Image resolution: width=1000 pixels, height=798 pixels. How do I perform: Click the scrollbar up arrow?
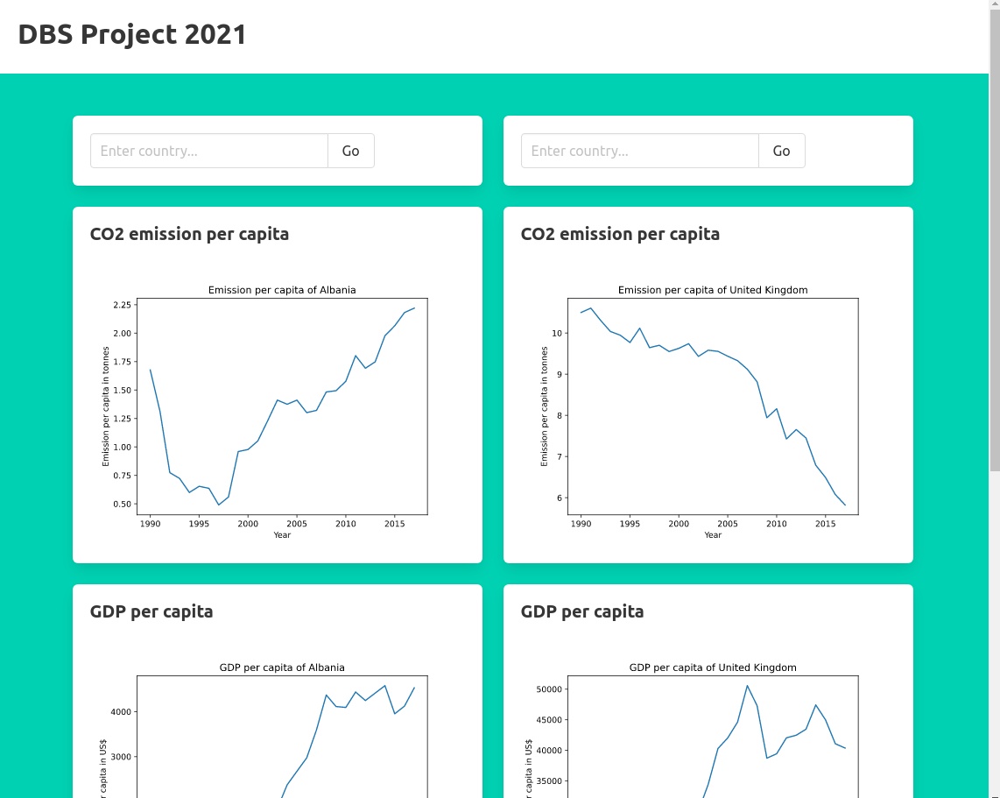point(994,4)
